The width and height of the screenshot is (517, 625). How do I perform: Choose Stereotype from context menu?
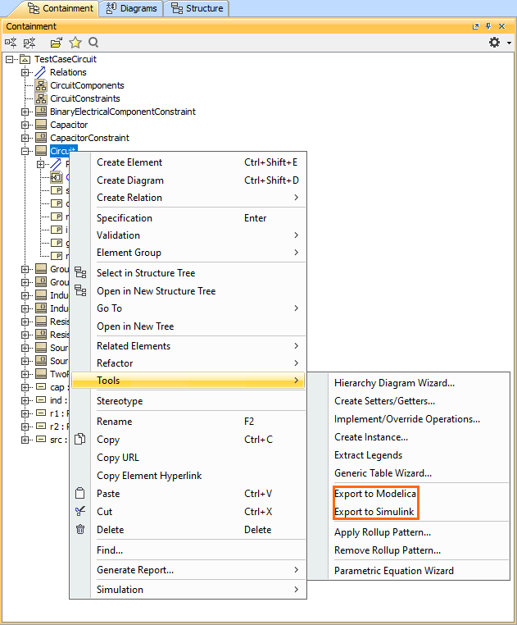pos(188,401)
